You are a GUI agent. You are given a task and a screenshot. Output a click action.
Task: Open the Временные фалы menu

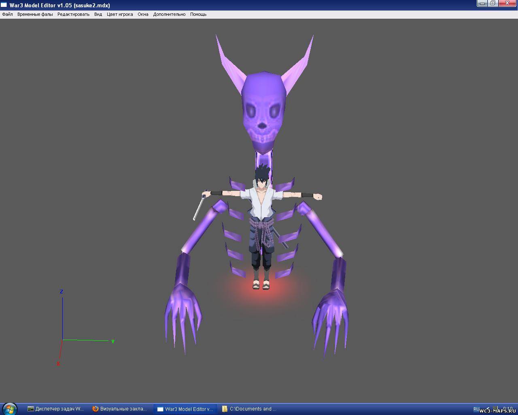pos(35,14)
